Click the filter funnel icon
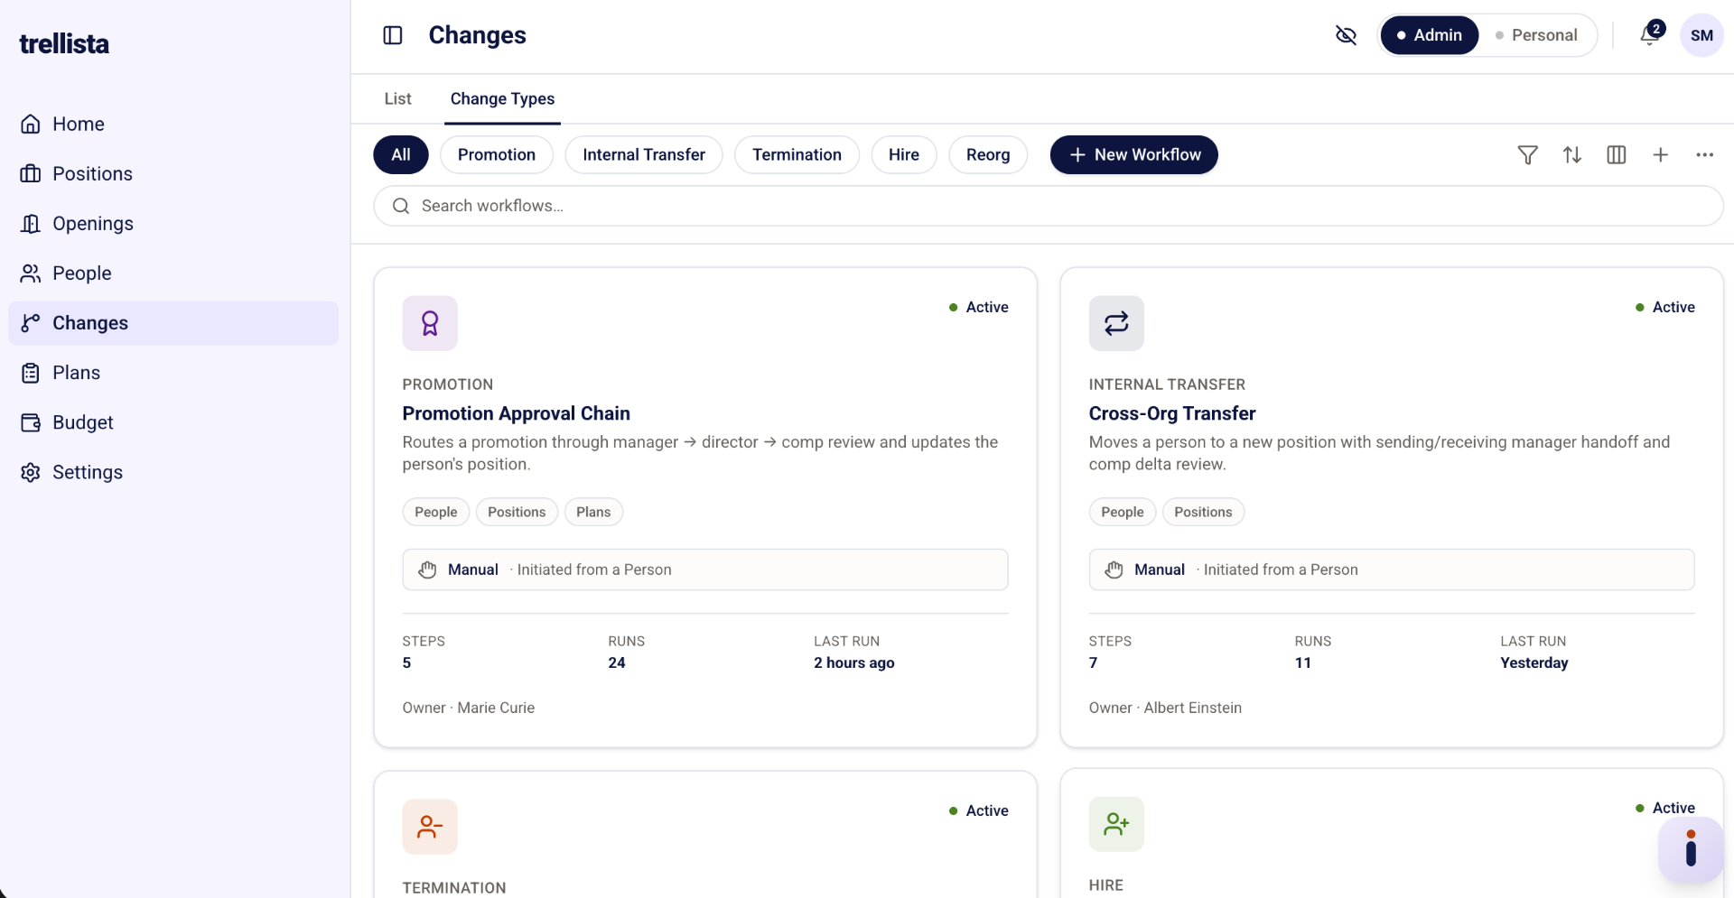This screenshot has width=1734, height=898. [1527, 155]
